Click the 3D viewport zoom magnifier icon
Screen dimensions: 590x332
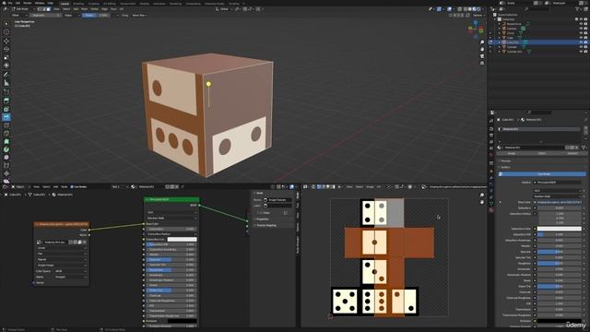[482, 42]
